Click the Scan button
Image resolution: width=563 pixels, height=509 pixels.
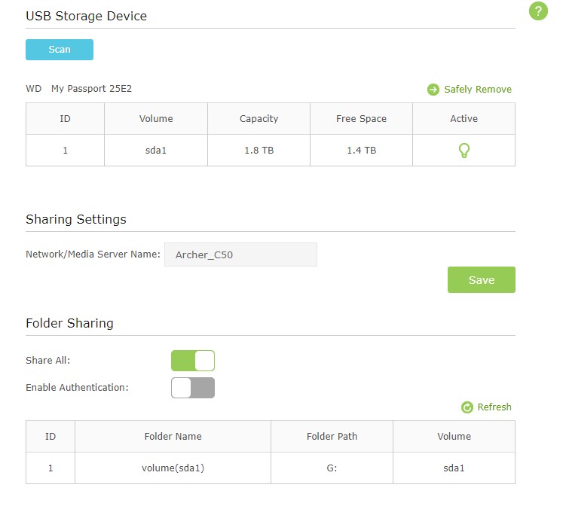pyautogui.click(x=60, y=50)
